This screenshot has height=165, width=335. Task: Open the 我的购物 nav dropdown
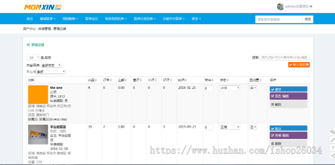(70, 19)
